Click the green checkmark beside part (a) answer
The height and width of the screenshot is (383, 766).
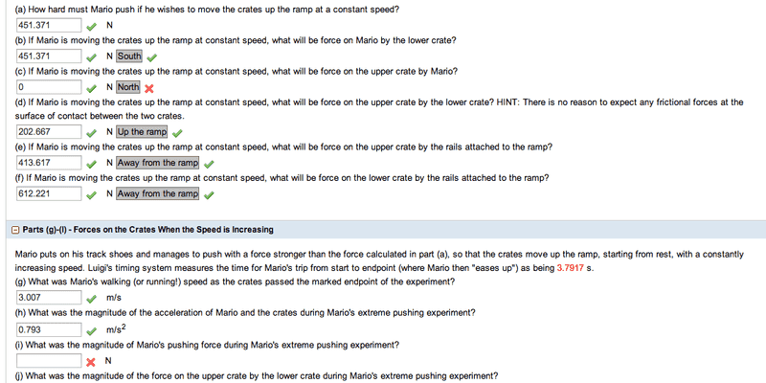[x=91, y=25]
